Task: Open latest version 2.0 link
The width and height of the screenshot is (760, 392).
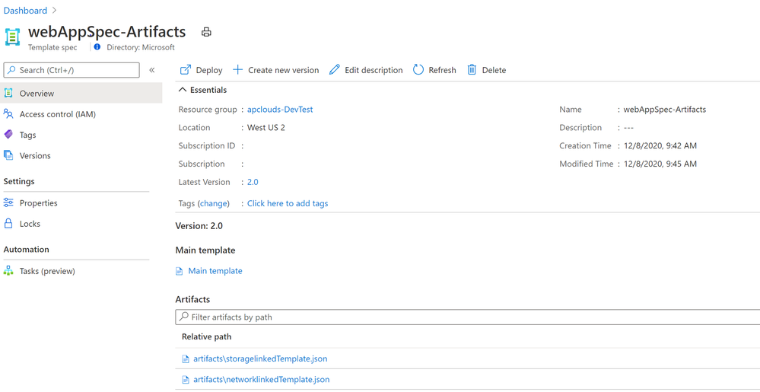Action: pyautogui.click(x=253, y=182)
